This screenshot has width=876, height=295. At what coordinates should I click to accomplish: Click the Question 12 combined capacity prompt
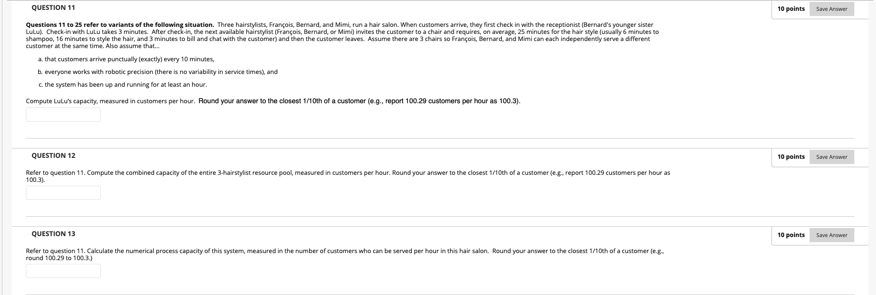348,172
